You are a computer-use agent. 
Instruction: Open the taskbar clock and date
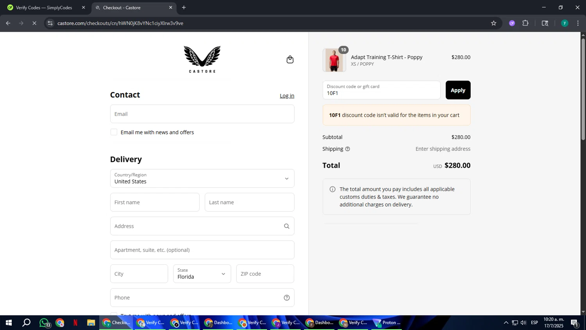pyautogui.click(x=554, y=323)
